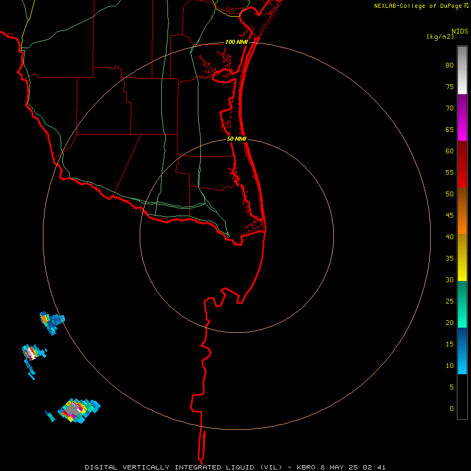Click the legend value 75
Screen dimensions: 471x471
(450, 86)
